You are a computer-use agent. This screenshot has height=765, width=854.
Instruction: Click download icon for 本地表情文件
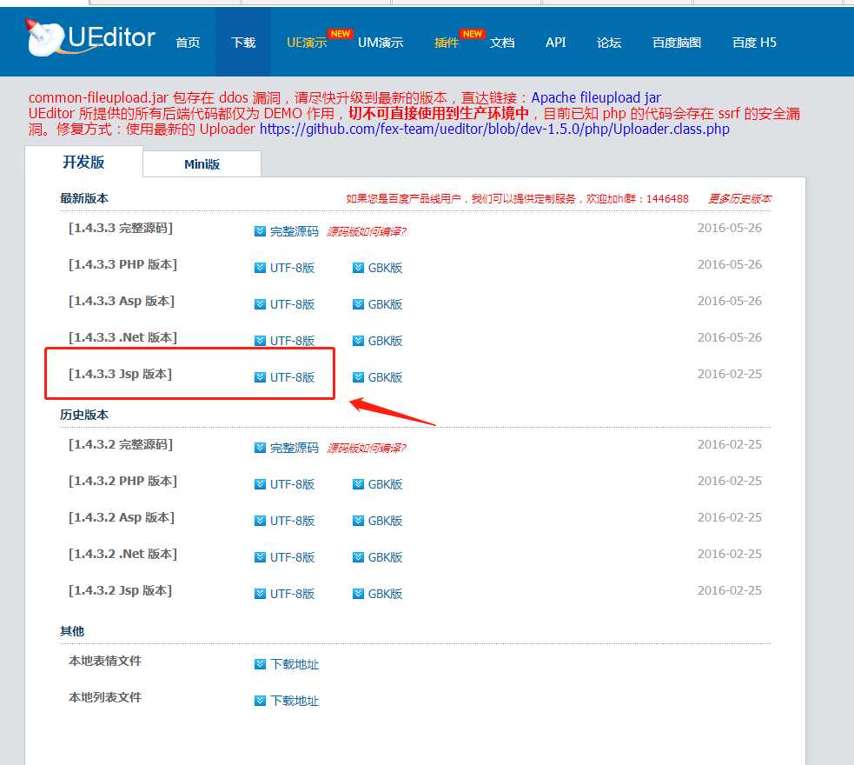260,664
